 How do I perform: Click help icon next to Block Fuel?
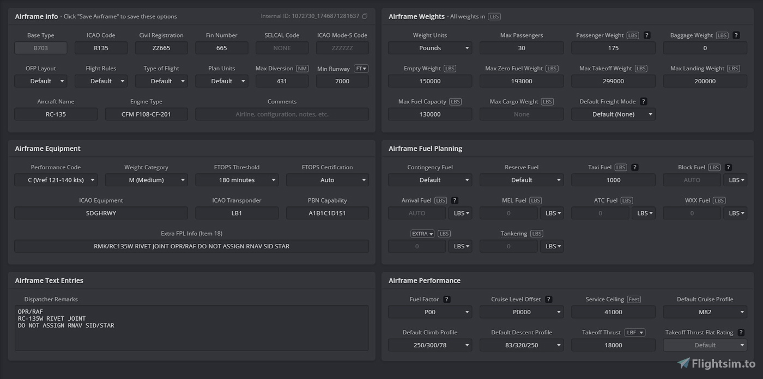tap(728, 168)
